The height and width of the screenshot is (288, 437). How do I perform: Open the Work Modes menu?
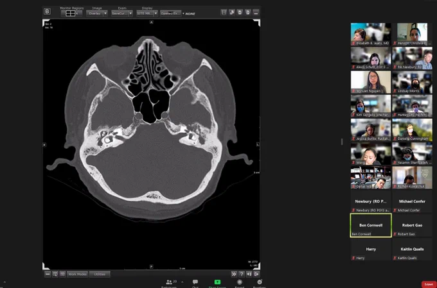click(x=78, y=274)
